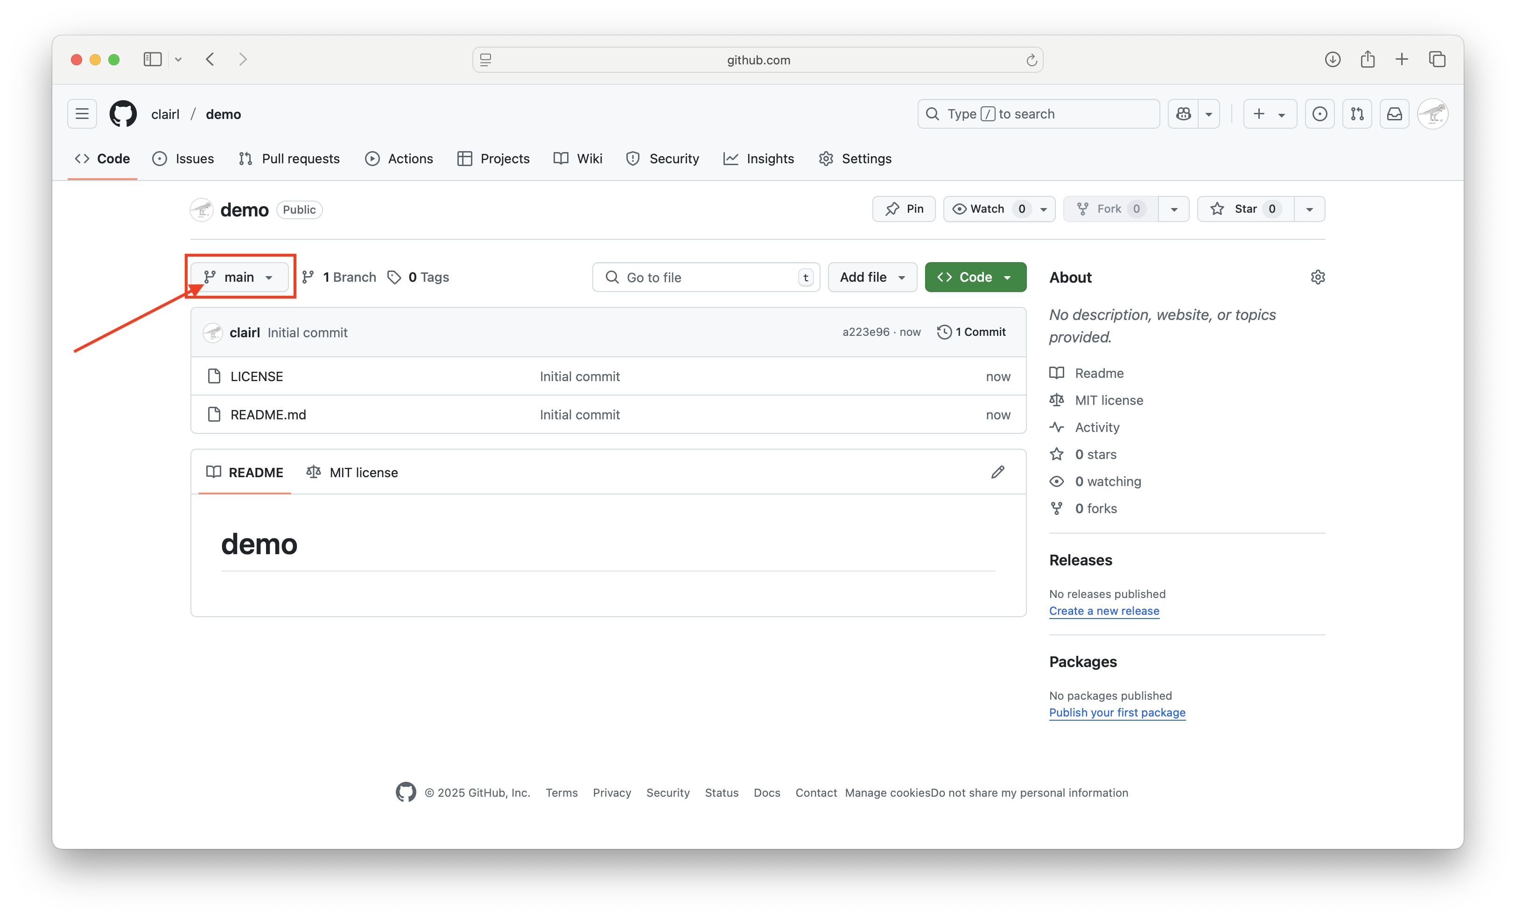The image size is (1516, 918).
Task: Click the pull requests icon in header
Action: pos(1357,114)
